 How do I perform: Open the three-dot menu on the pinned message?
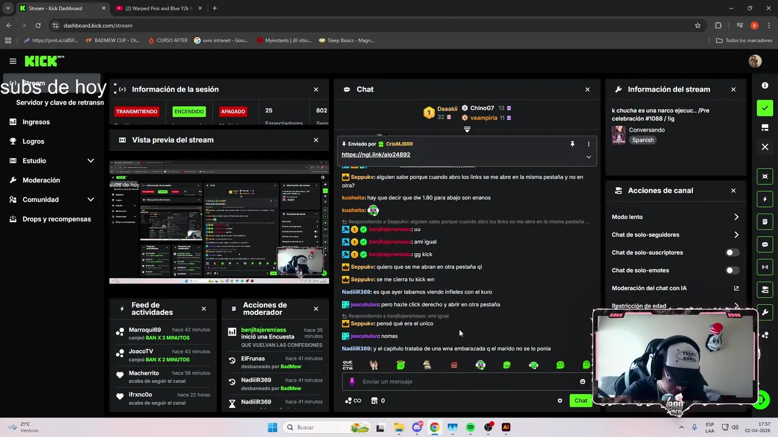coord(588,144)
